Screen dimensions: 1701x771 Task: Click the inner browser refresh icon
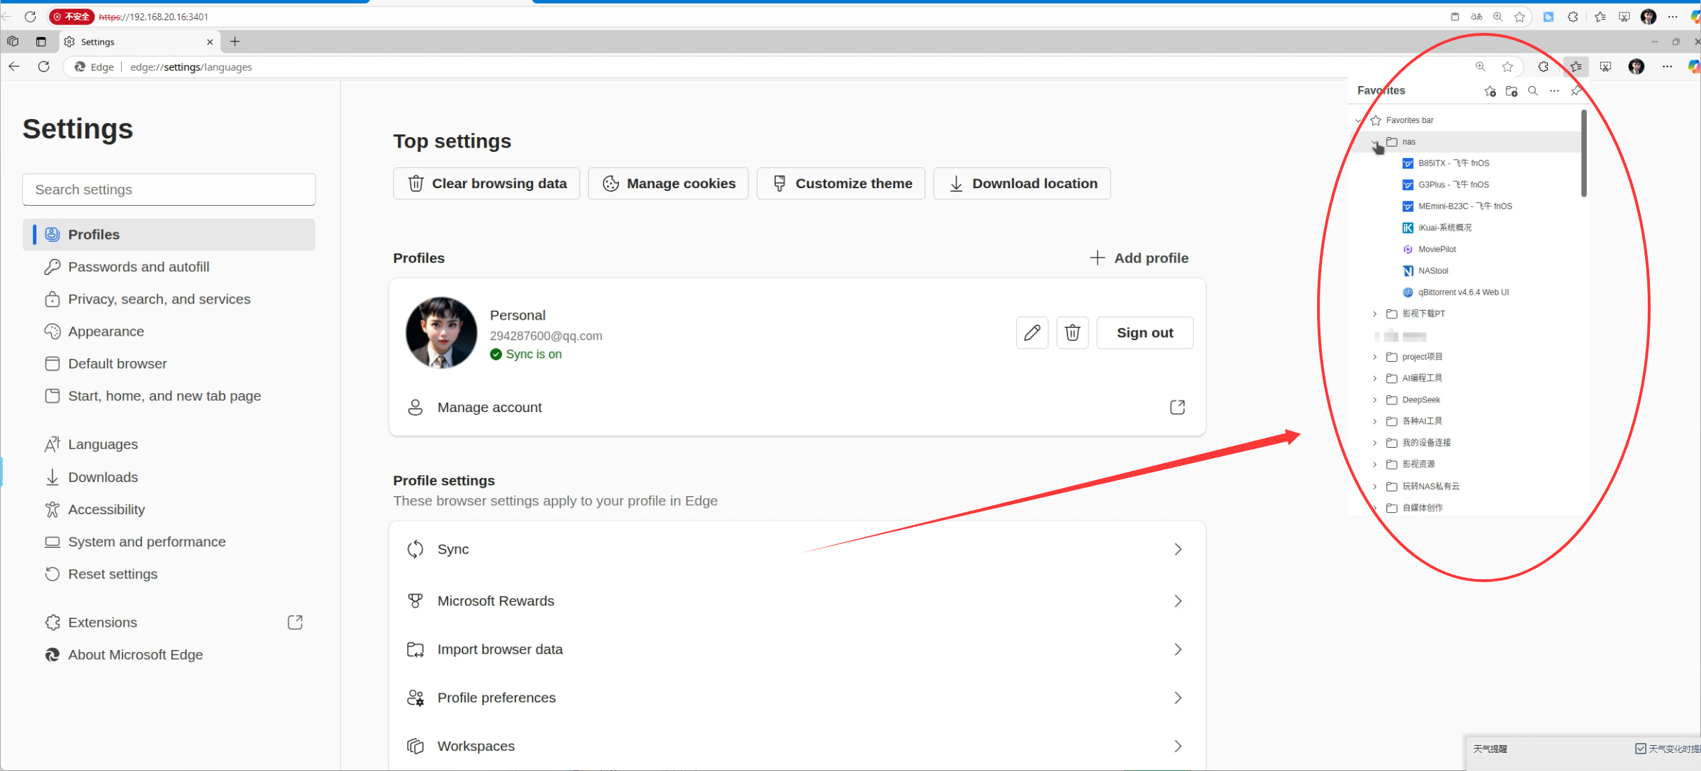tap(43, 66)
